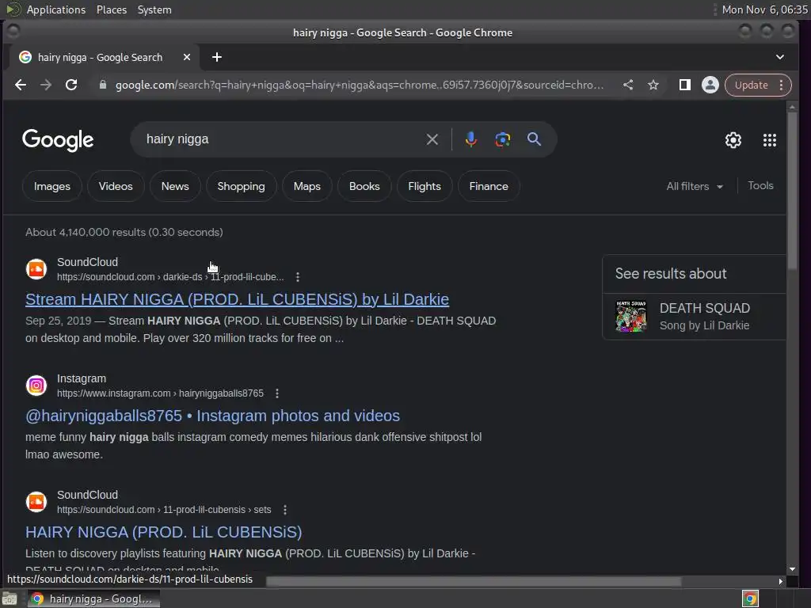811x608 pixels.
Task: Go back with the browser back arrow
Action: (x=21, y=85)
